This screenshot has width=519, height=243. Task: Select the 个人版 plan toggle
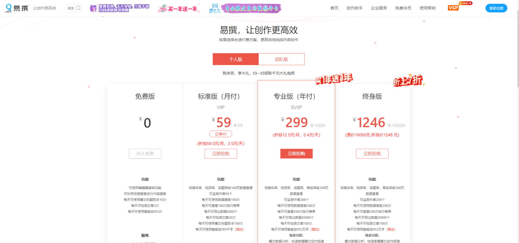236,59
